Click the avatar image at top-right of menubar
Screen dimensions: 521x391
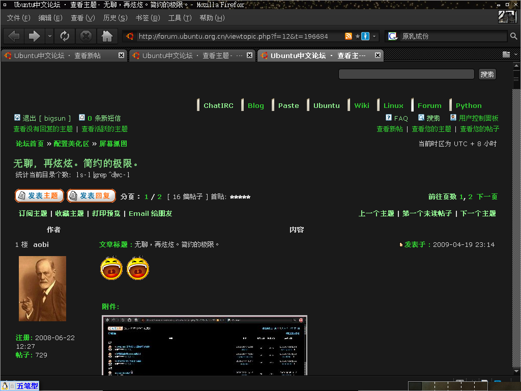[x=508, y=17]
